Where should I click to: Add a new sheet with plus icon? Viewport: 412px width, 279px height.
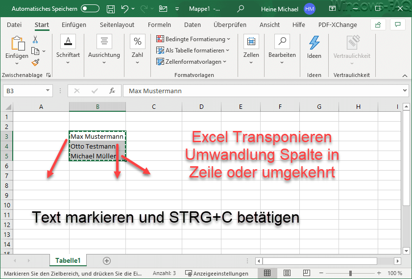point(107,260)
